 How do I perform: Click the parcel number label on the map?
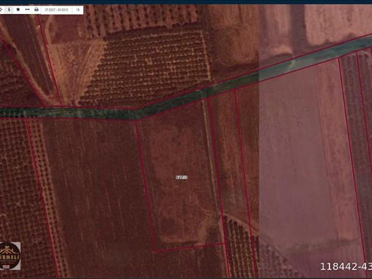tap(182, 177)
